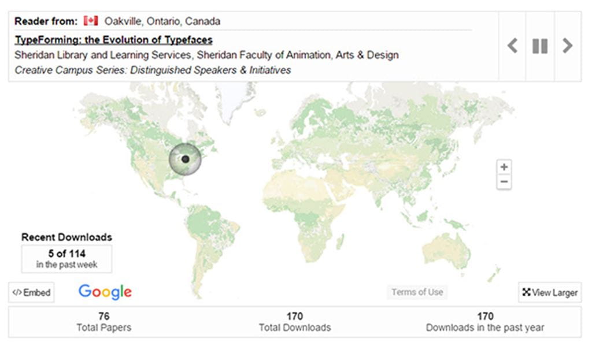
Task: Click the 170 Total Downloads statistic
Action: (x=295, y=322)
